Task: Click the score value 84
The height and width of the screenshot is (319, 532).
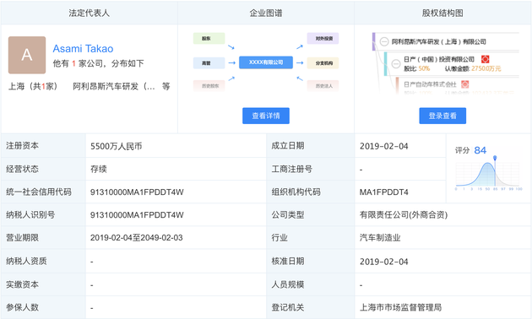Action: click(x=480, y=150)
